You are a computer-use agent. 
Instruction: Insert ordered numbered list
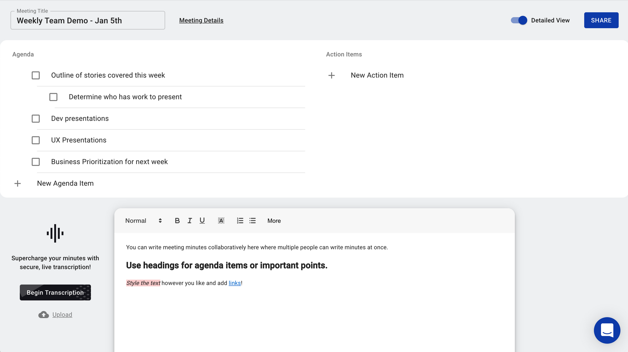pos(240,220)
